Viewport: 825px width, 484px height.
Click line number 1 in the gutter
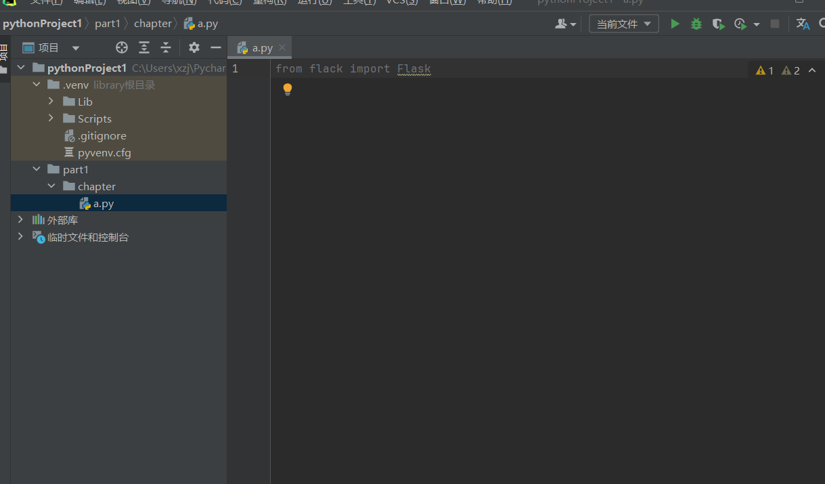click(235, 68)
